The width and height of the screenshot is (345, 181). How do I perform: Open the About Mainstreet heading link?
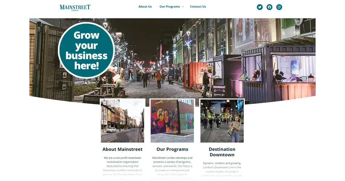tap(122, 149)
